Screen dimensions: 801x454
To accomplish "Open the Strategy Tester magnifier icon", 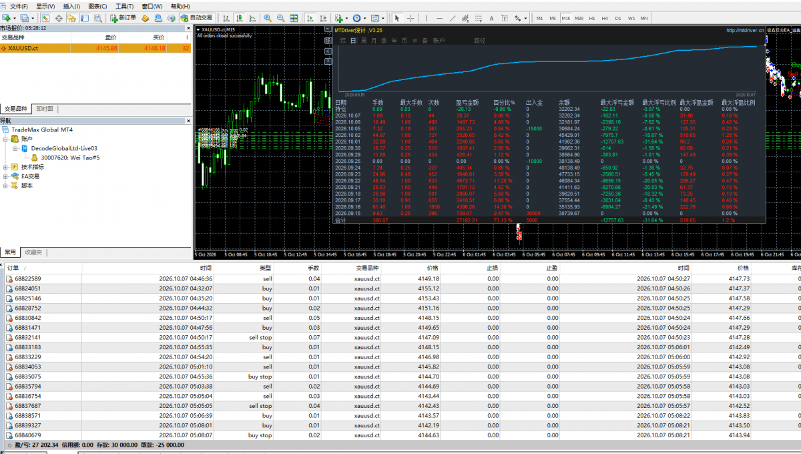I will tap(98, 18).
